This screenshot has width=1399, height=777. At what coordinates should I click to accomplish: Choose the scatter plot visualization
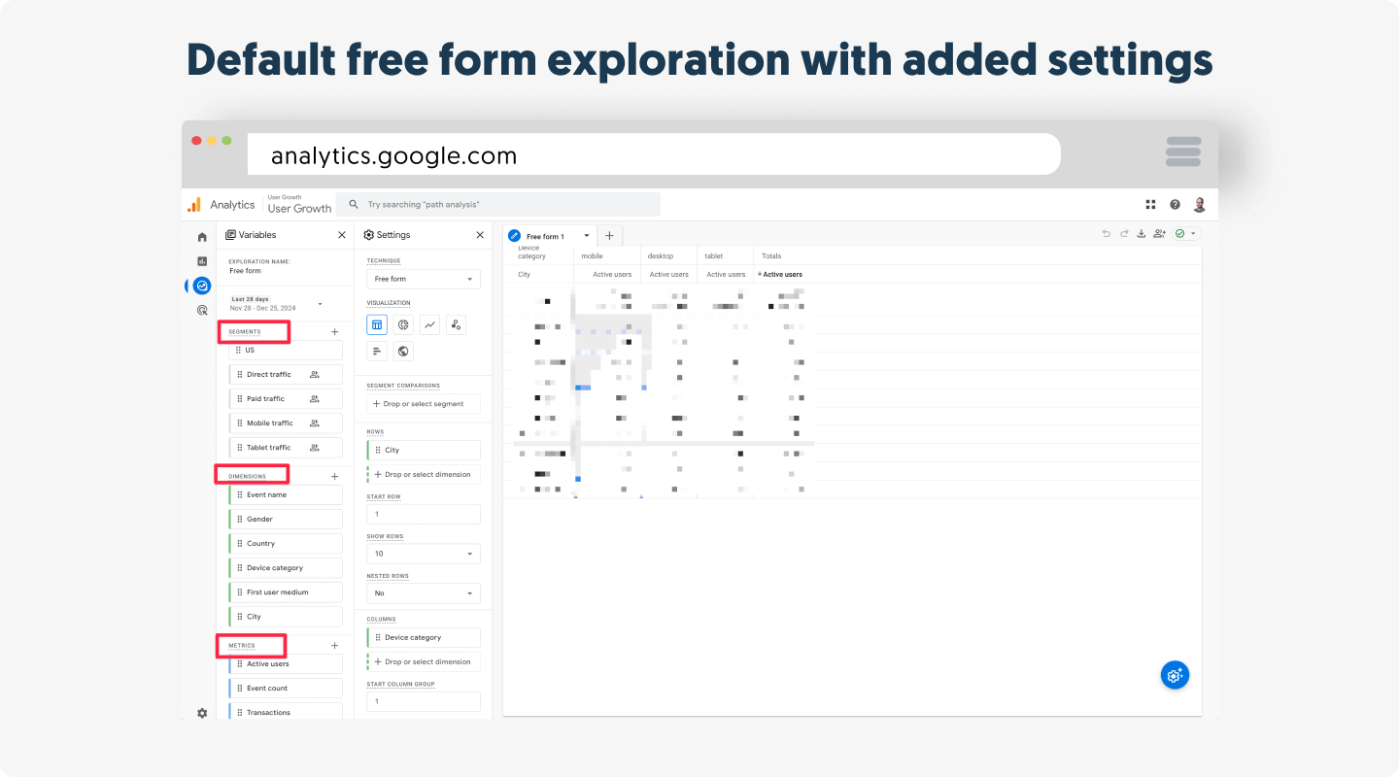(456, 324)
